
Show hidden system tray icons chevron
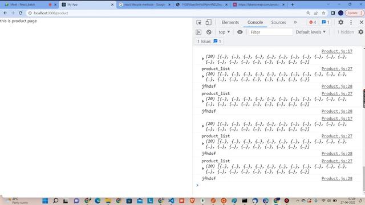pos(298,200)
